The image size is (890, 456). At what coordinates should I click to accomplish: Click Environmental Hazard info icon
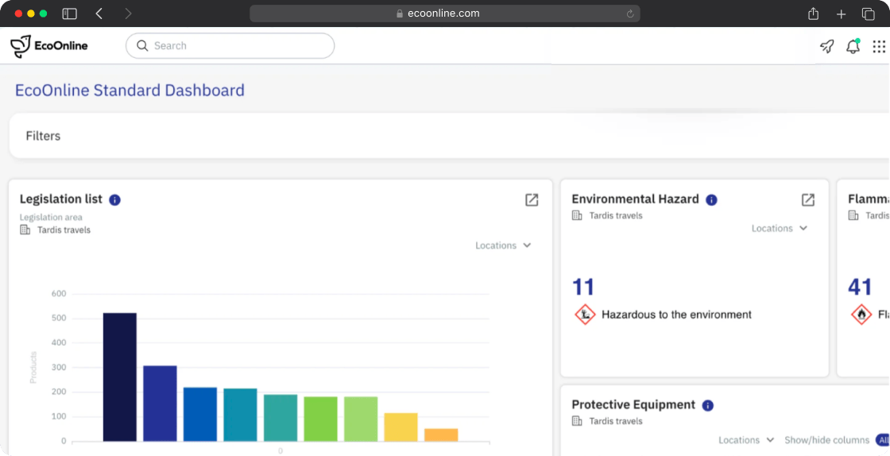click(x=711, y=199)
